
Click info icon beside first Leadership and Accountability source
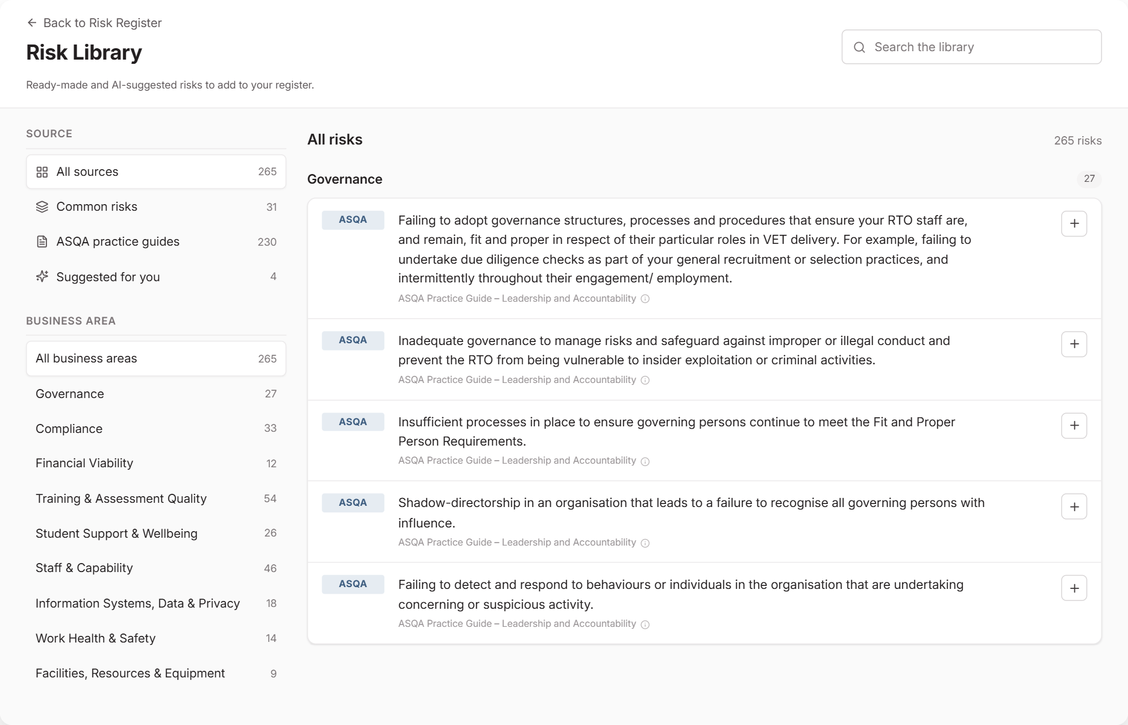tap(645, 299)
